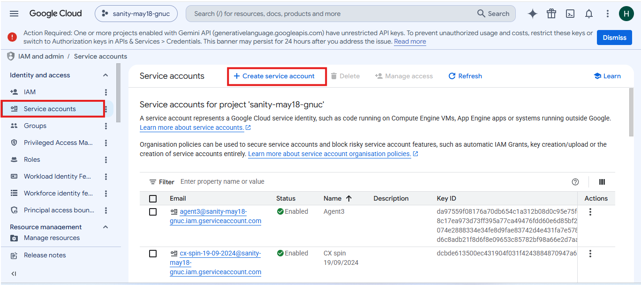
Task: Click Google Cloud logo
Action: pyautogui.click(x=55, y=14)
